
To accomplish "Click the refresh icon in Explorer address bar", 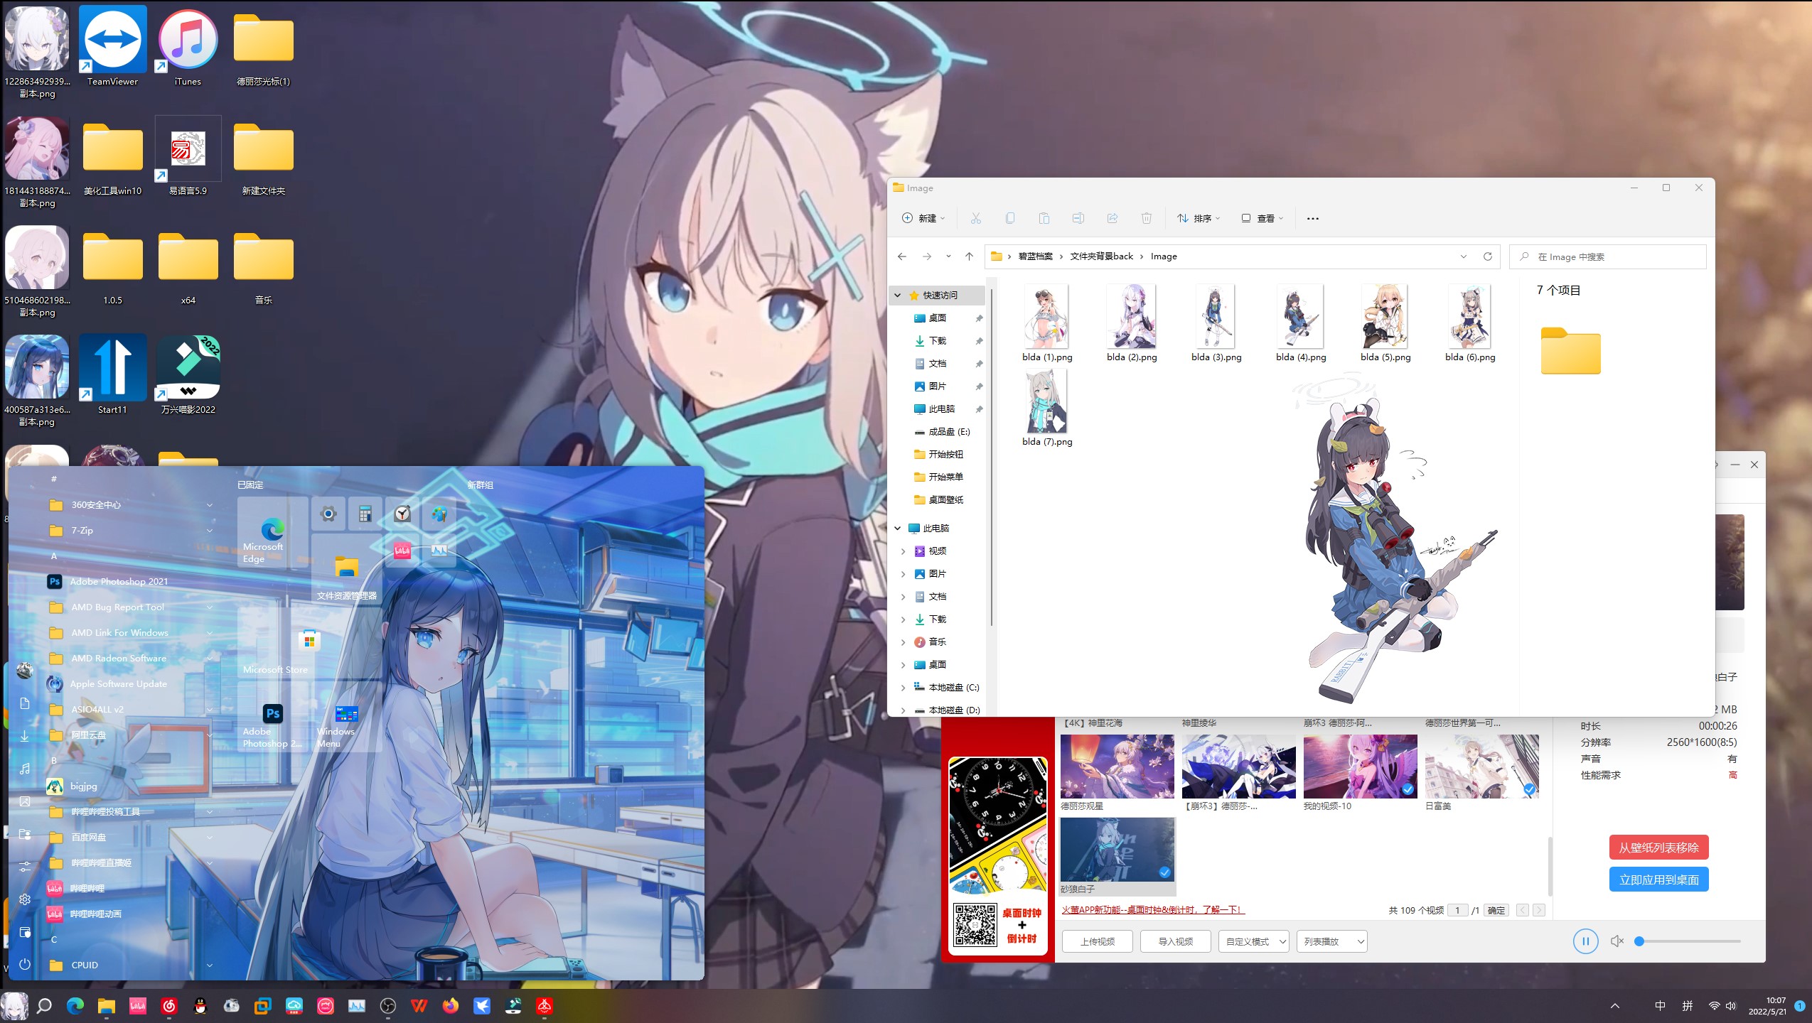I will pyautogui.click(x=1487, y=256).
